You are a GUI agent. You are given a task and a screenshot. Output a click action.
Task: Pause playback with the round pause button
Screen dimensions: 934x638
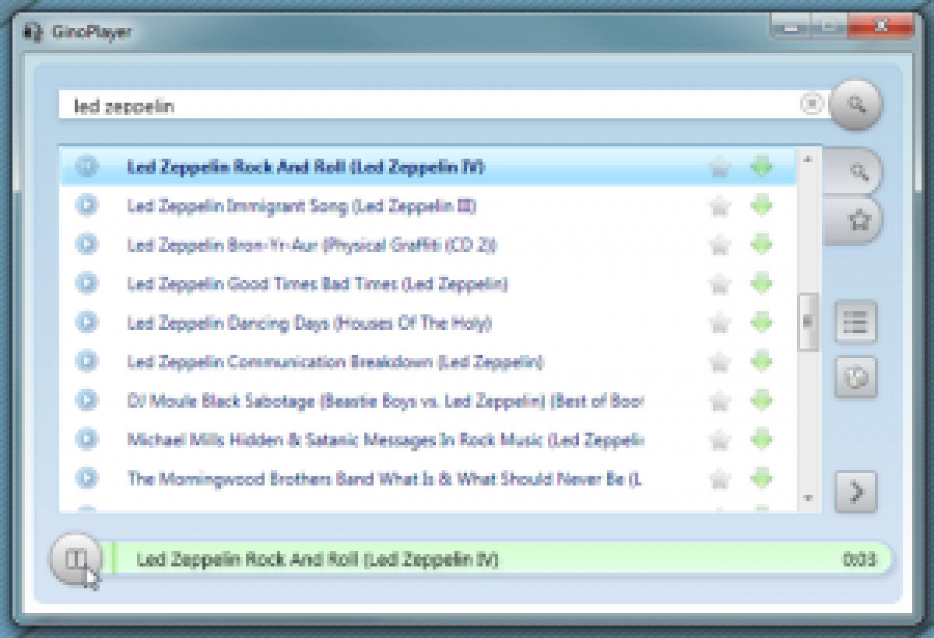(75, 558)
